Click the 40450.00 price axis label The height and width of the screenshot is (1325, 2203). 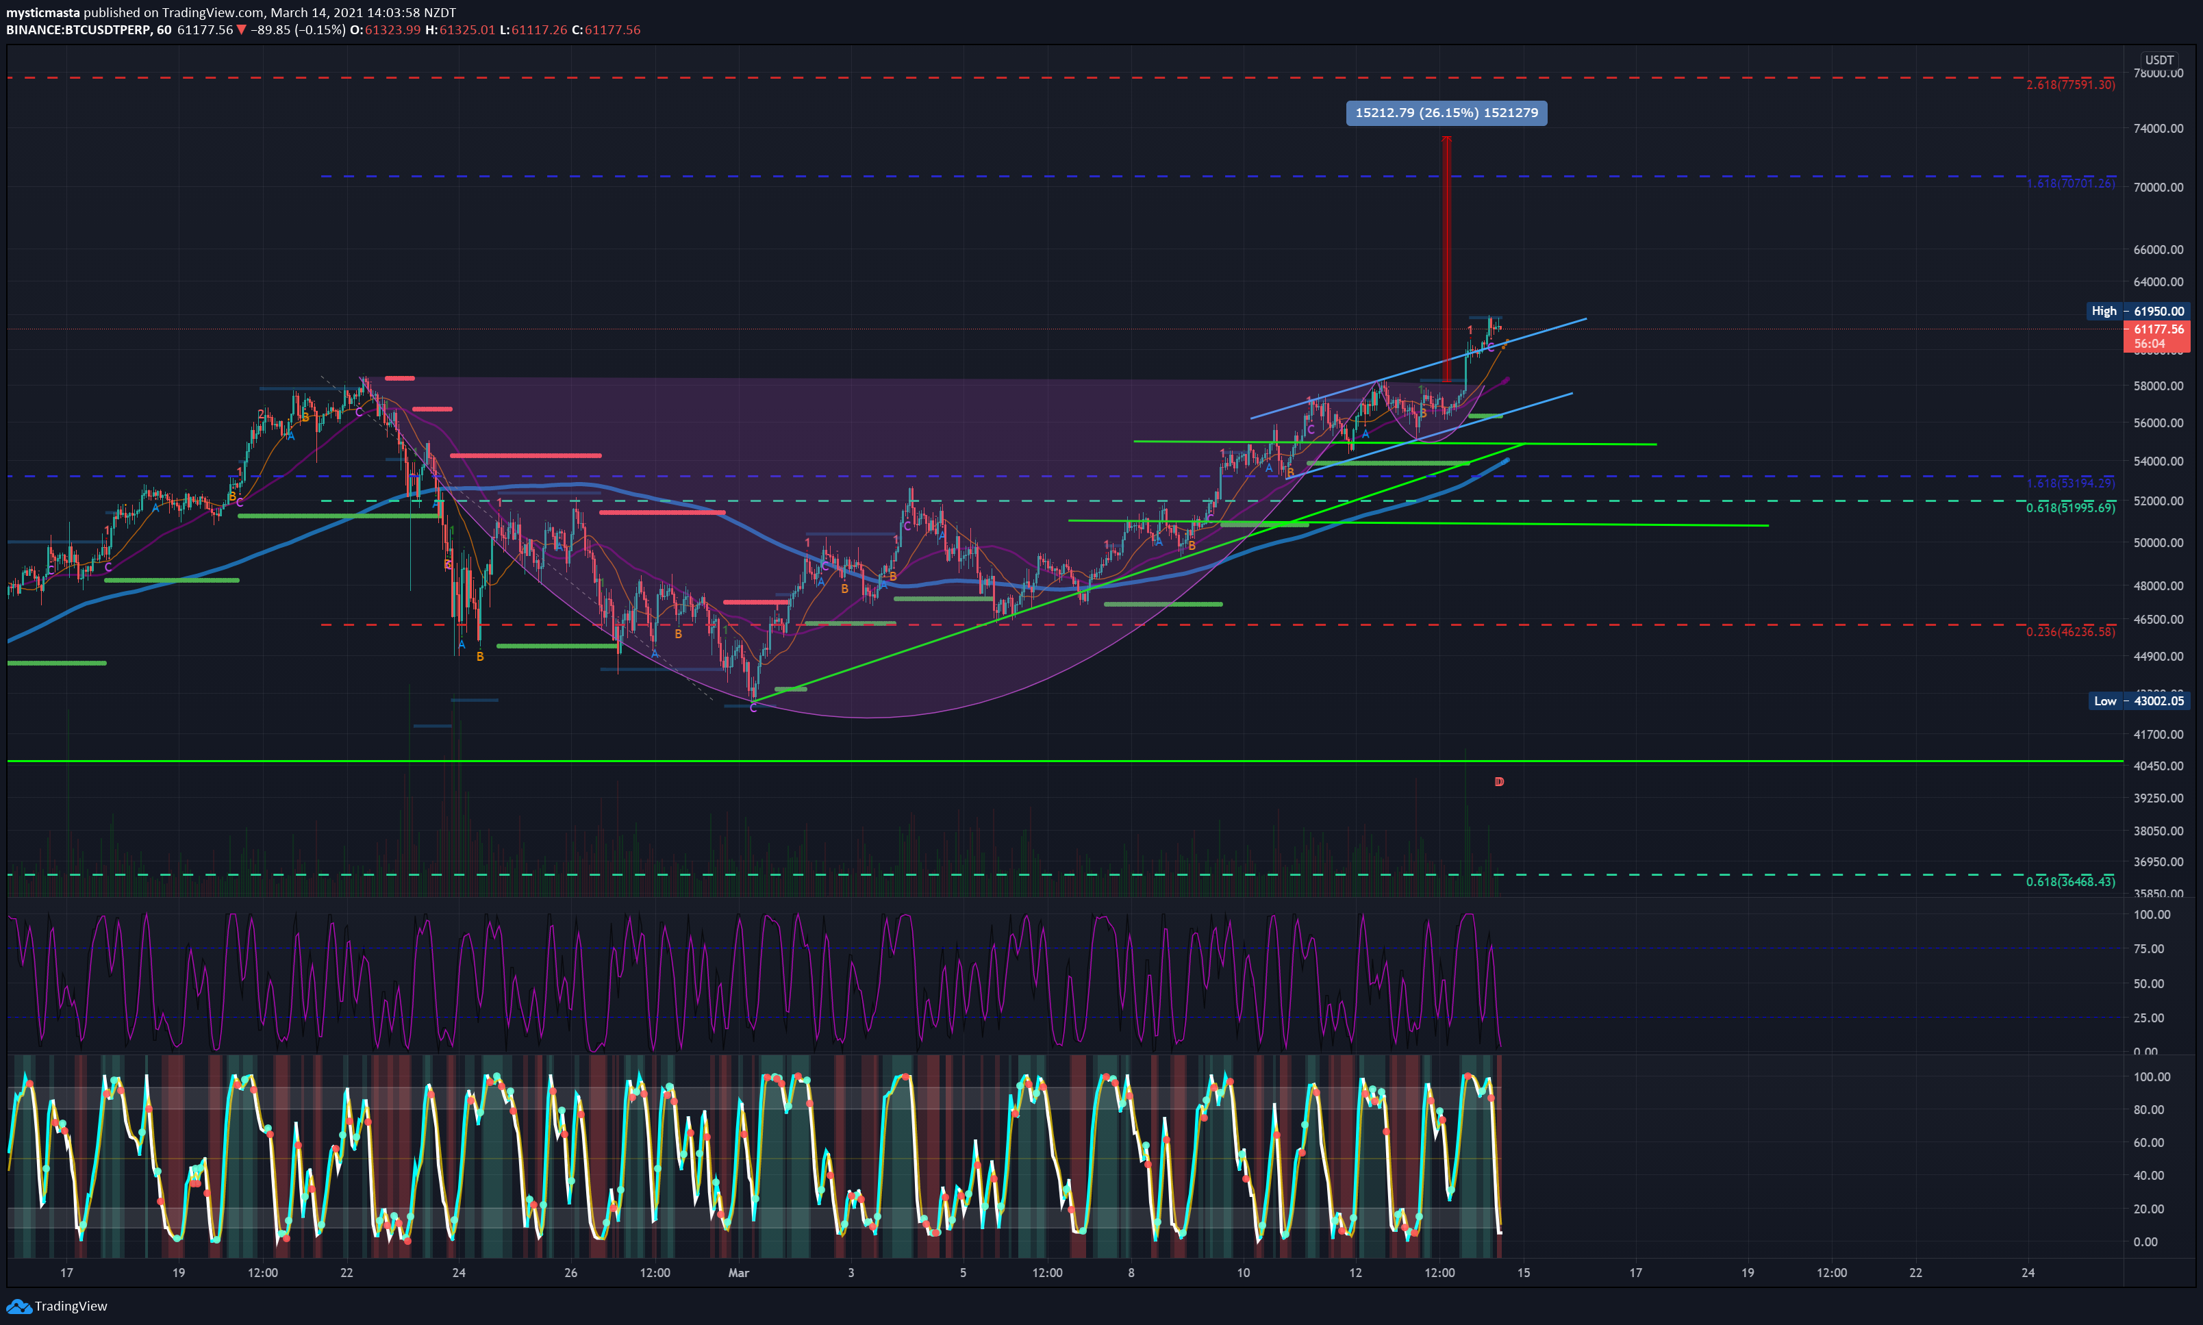2158,766
